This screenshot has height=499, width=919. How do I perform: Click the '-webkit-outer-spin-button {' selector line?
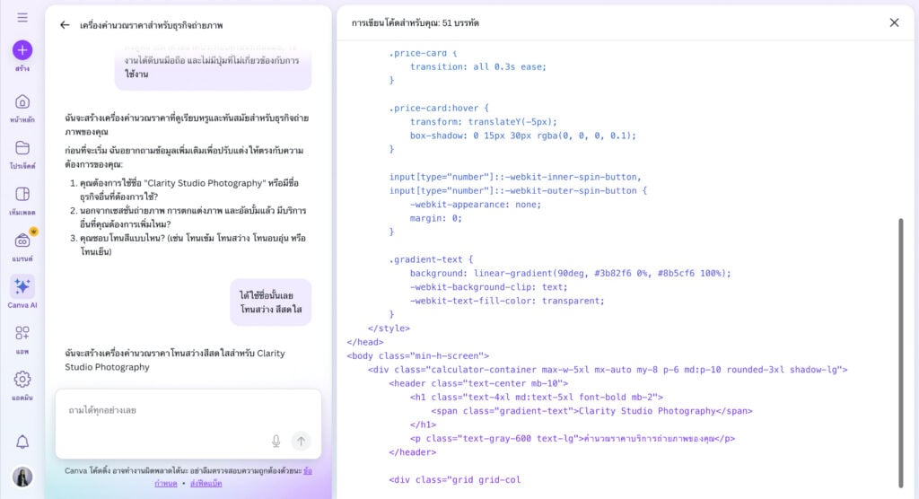coord(518,190)
